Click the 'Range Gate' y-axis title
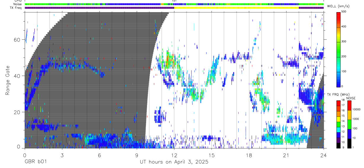The width and height of the screenshot is (364, 168). [x=7, y=81]
